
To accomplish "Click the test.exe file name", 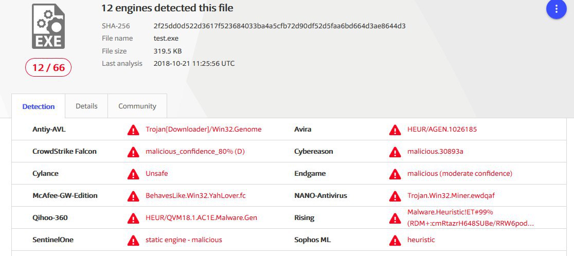I will [x=166, y=39].
